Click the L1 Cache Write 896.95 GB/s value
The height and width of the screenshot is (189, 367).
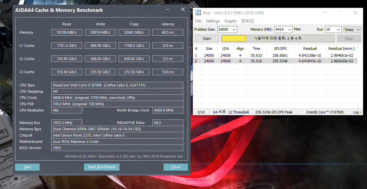pos(100,46)
